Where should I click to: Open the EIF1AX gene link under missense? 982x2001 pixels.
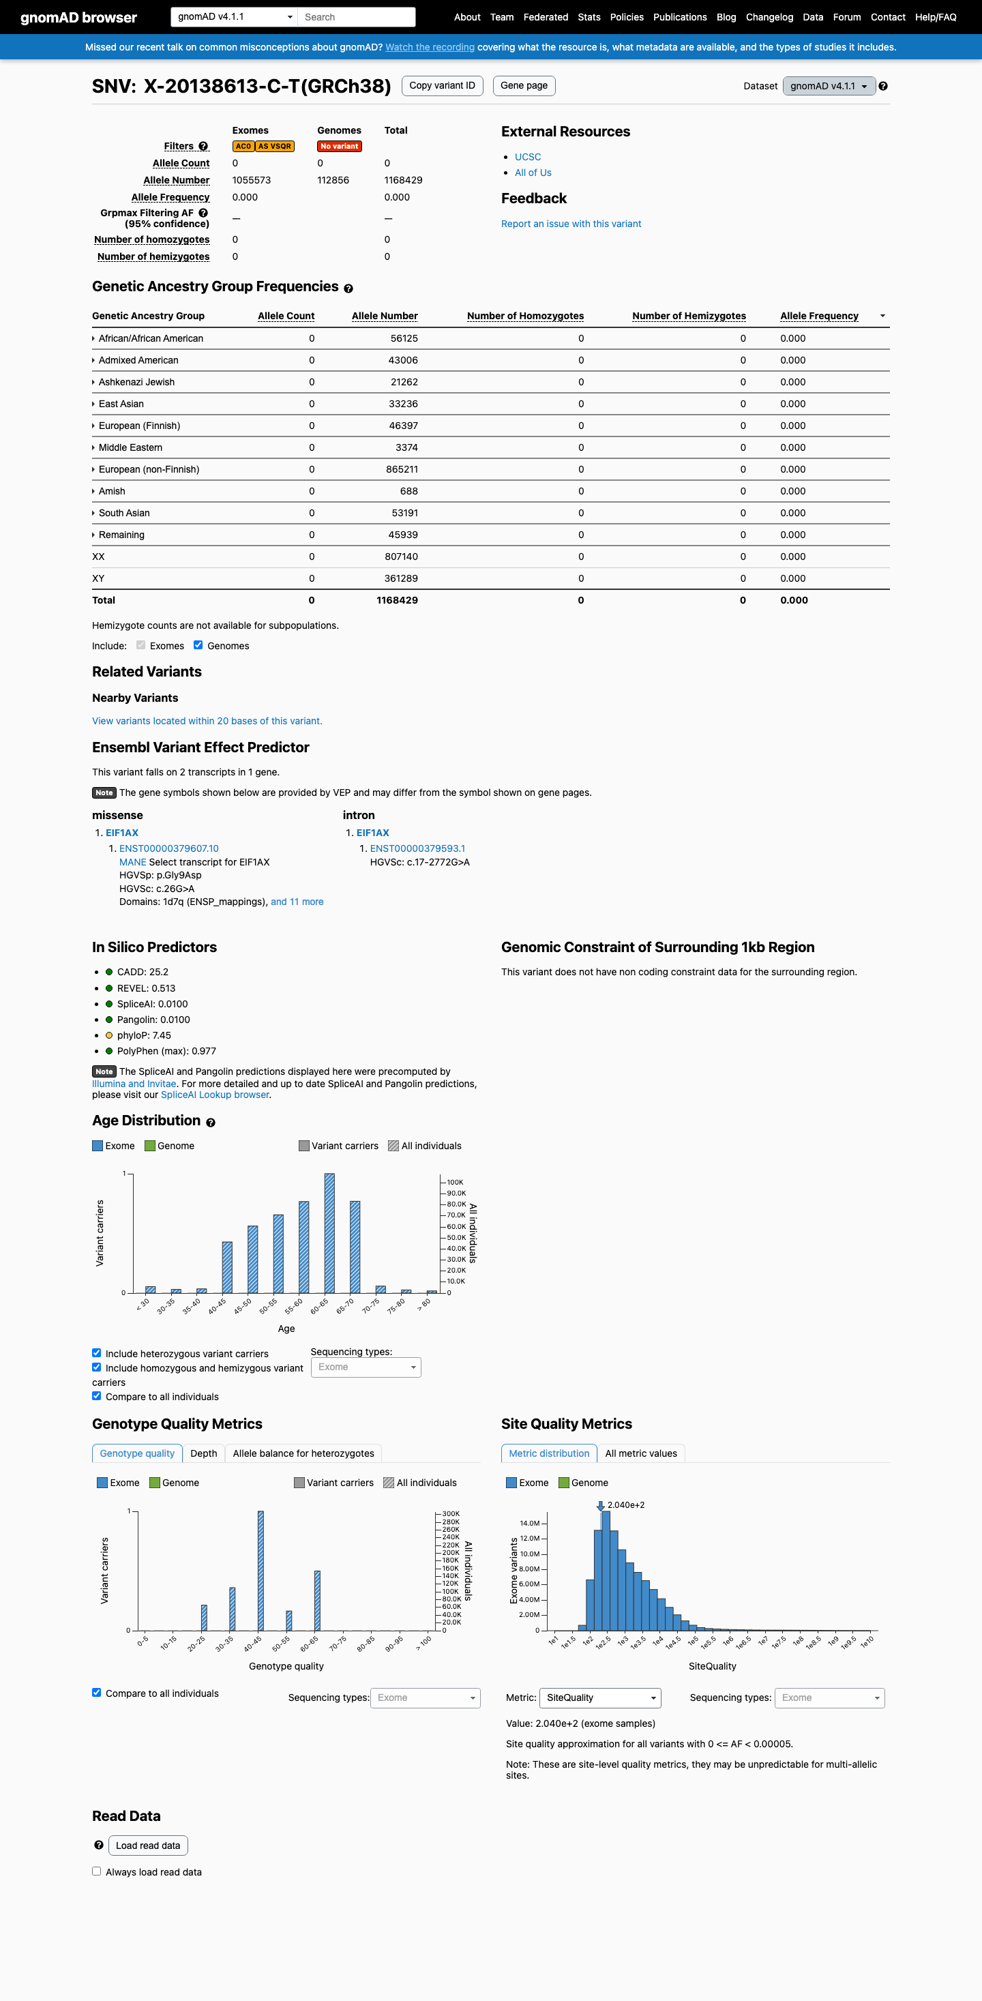(x=122, y=833)
